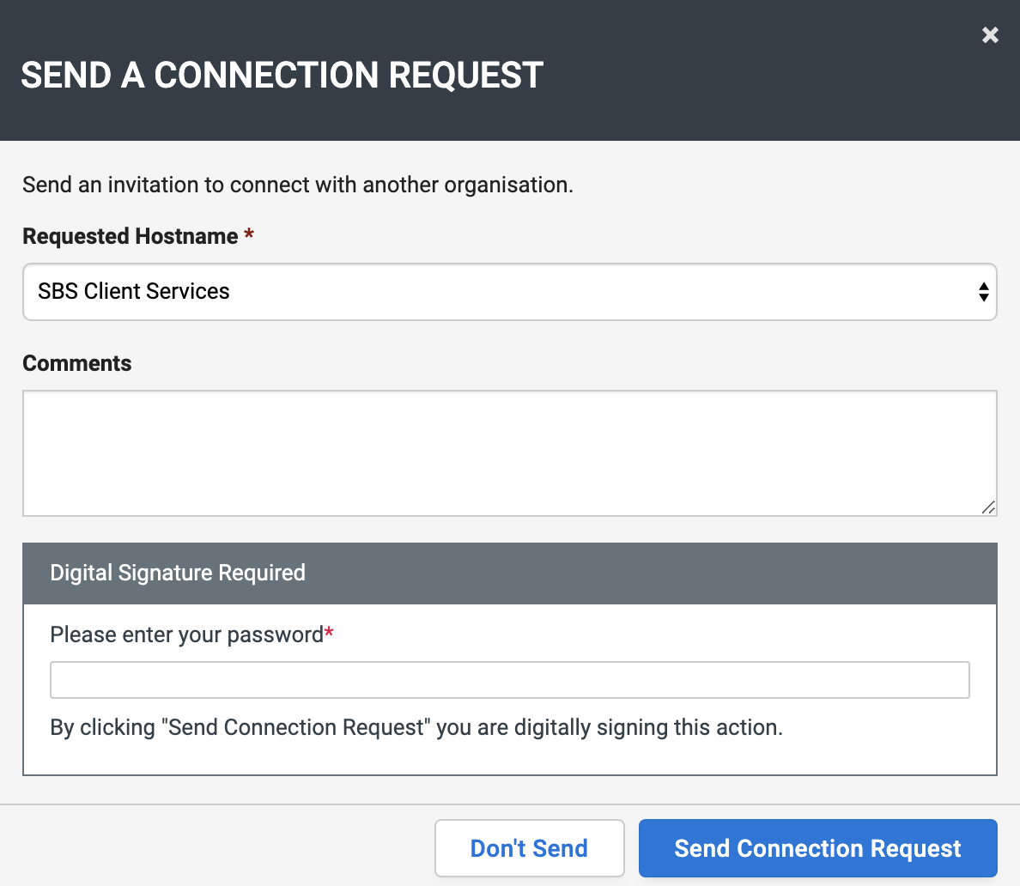
Task: Click the 'Please enter your password' label
Action: coord(186,635)
